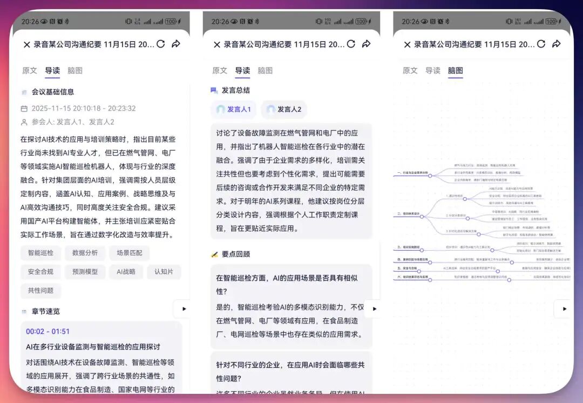Tap the 智能巡检 keyword tag
Screen dimensions: 583x403
pos(40,253)
